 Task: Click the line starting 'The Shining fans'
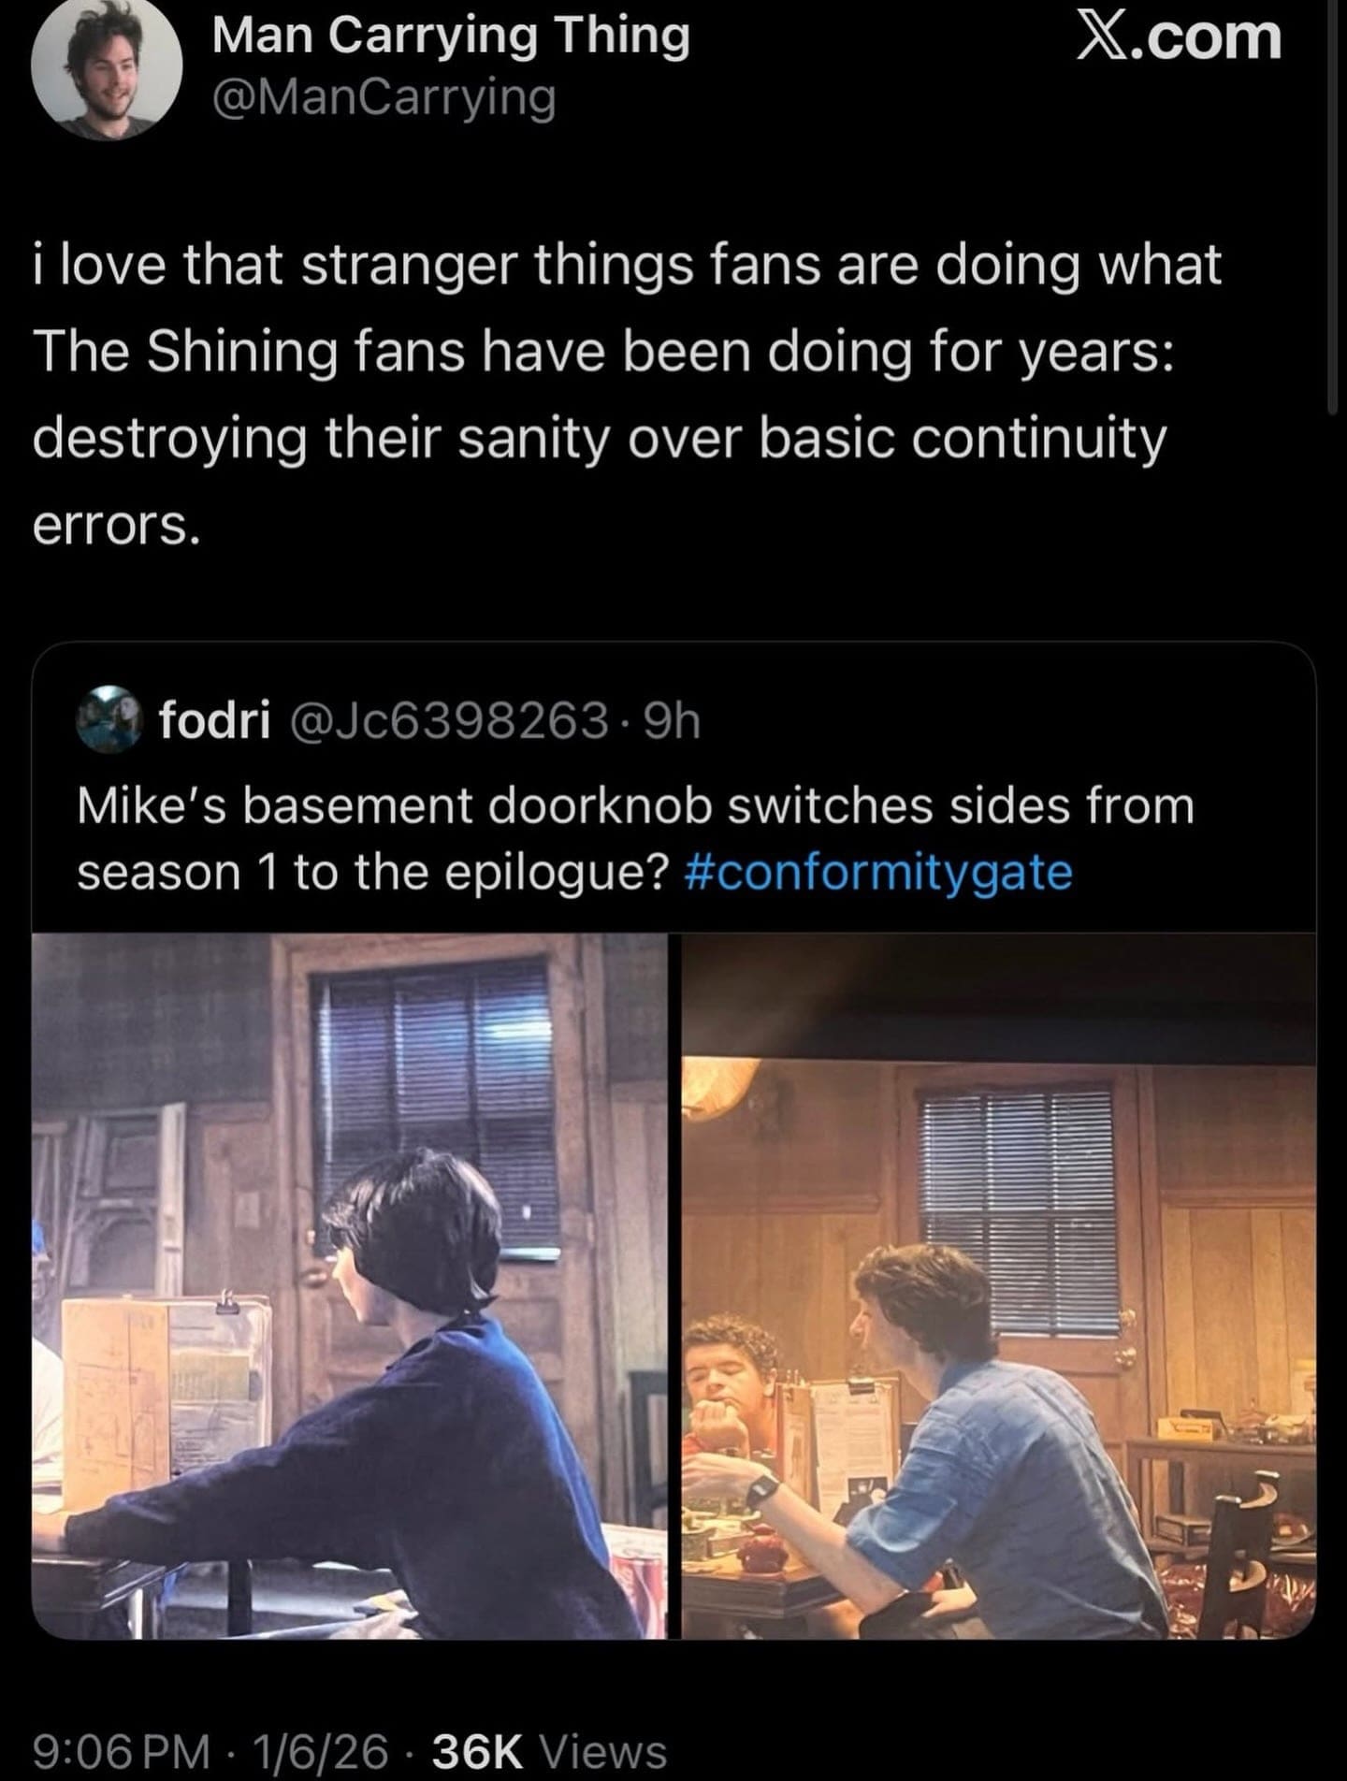(603, 352)
